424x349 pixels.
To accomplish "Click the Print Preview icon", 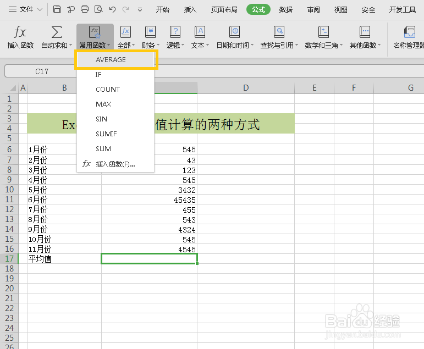I will [98, 9].
